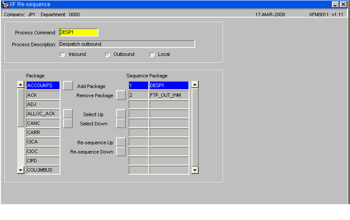Minimize the XF Re-sequence window

335,4
